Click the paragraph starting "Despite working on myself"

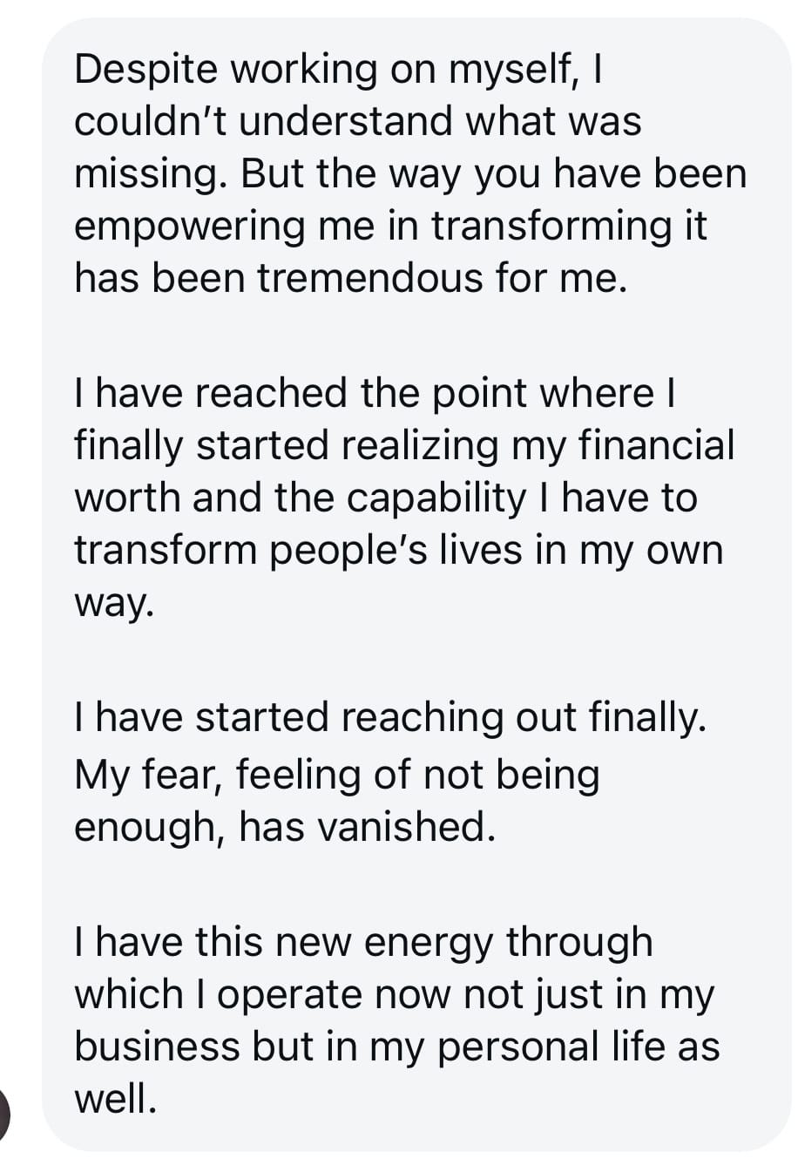click(409, 173)
